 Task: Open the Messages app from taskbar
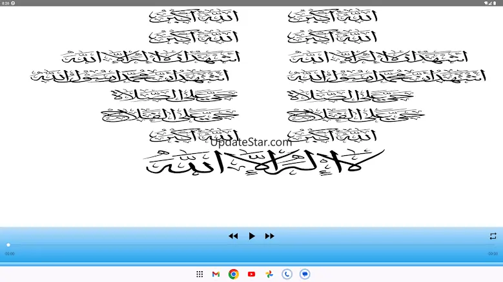305,274
